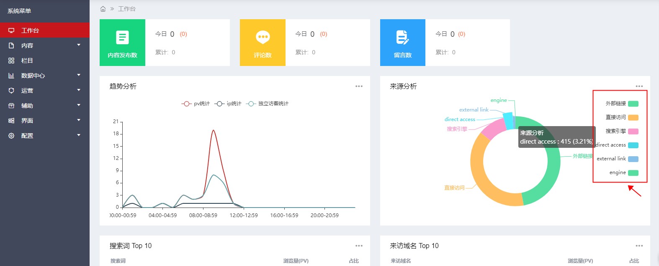Screen dimensions: 659x266
Task: Click 浏览量(PV) column under 搜索词 table
Action: coord(296,261)
